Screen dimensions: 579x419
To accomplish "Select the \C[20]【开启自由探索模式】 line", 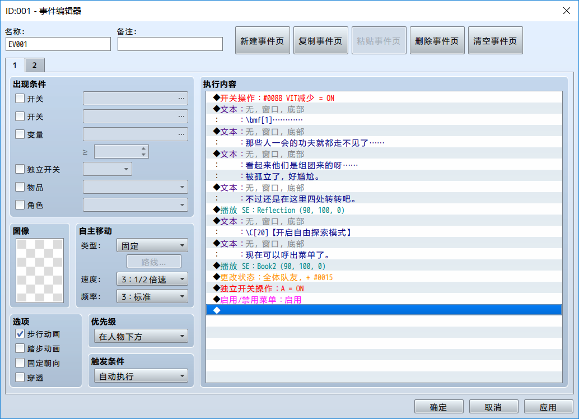I will [x=384, y=232].
